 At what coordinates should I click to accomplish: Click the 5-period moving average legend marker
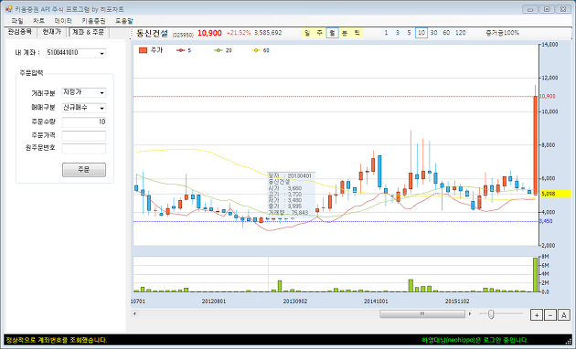coord(180,50)
